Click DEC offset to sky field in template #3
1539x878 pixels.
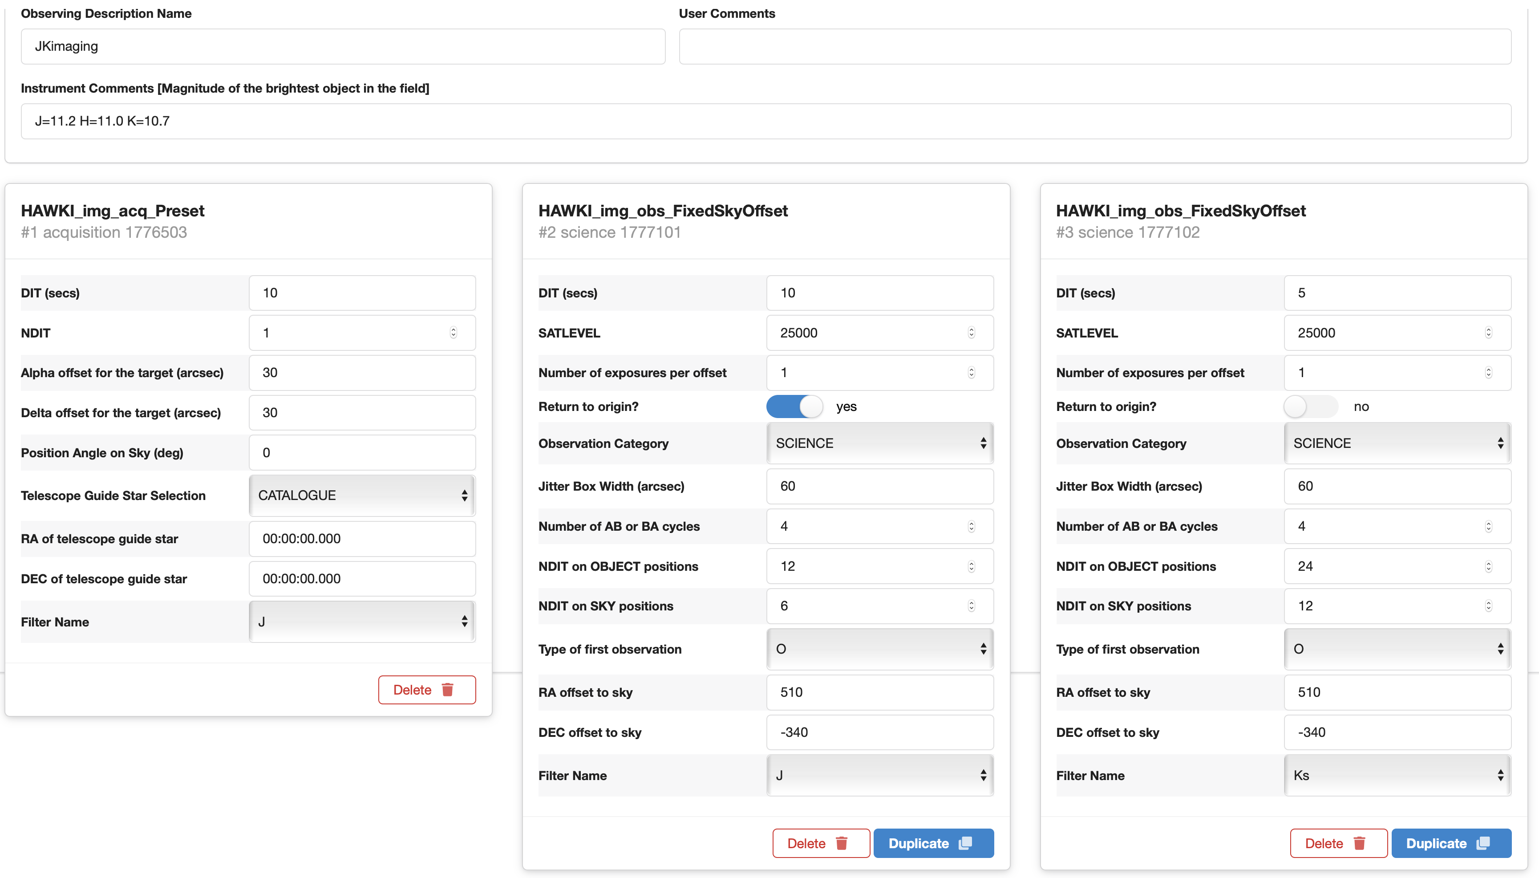click(x=1397, y=732)
